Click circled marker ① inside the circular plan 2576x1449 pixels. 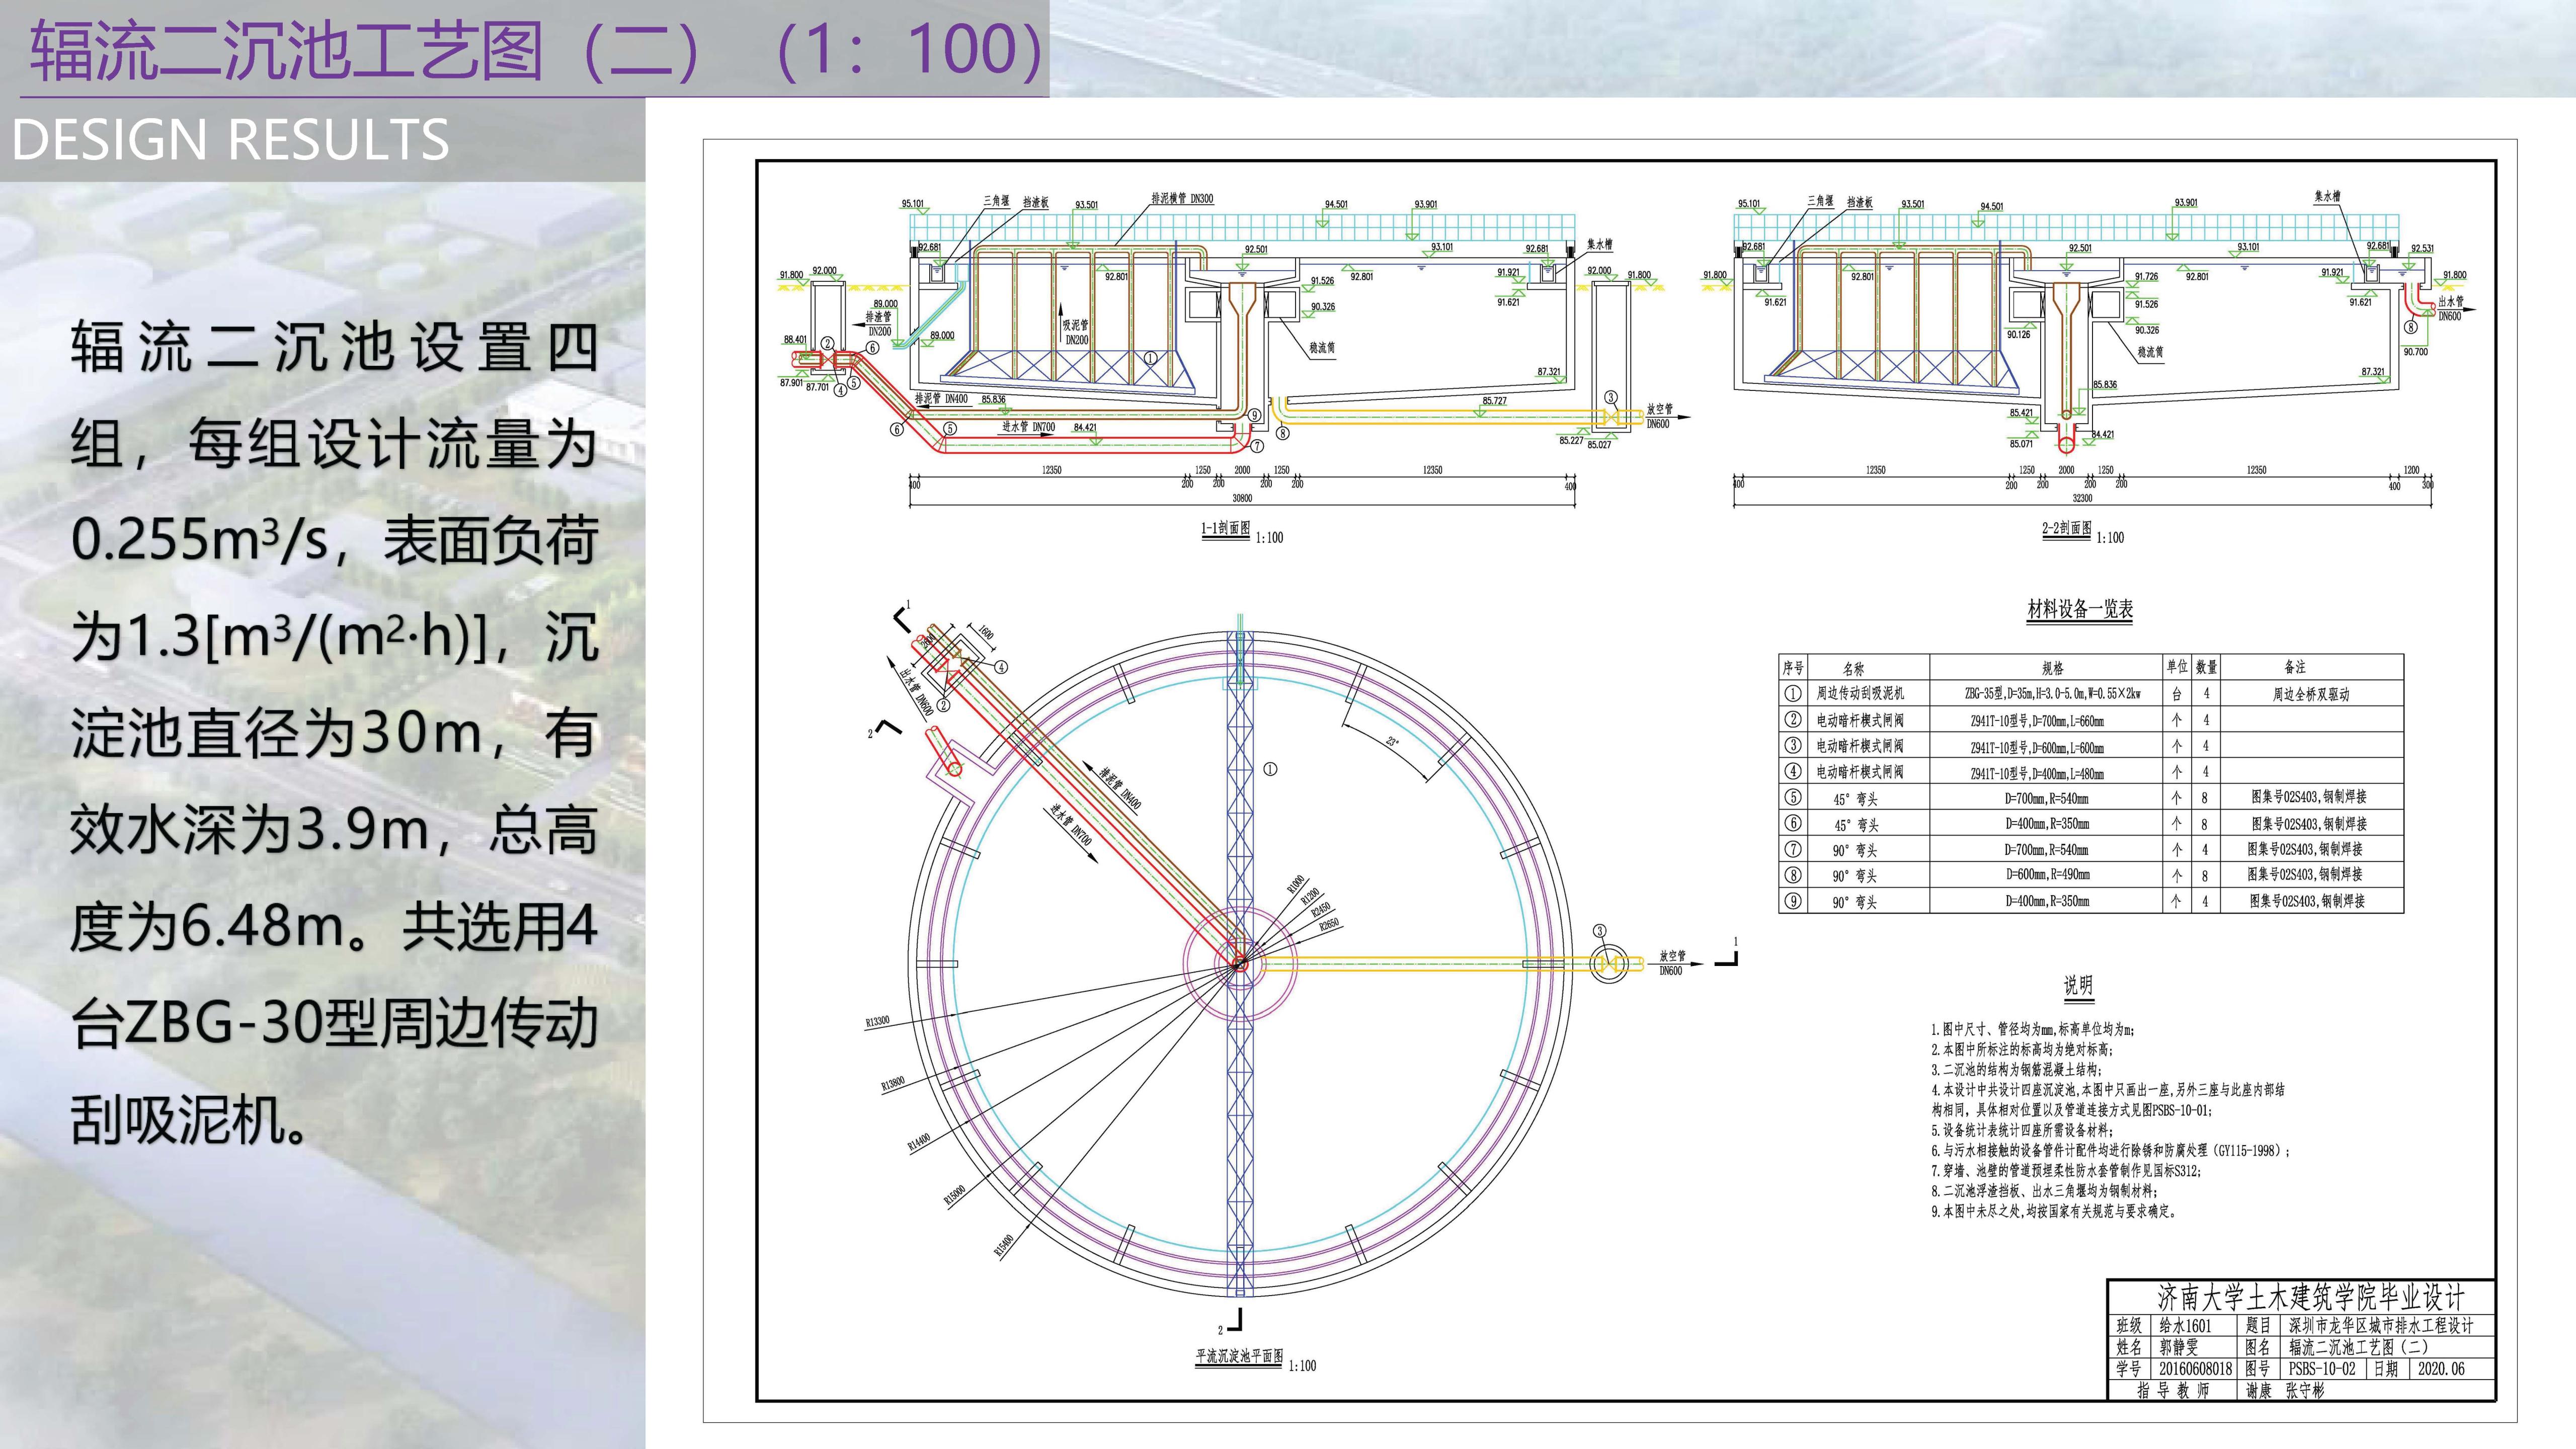tap(1270, 769)
